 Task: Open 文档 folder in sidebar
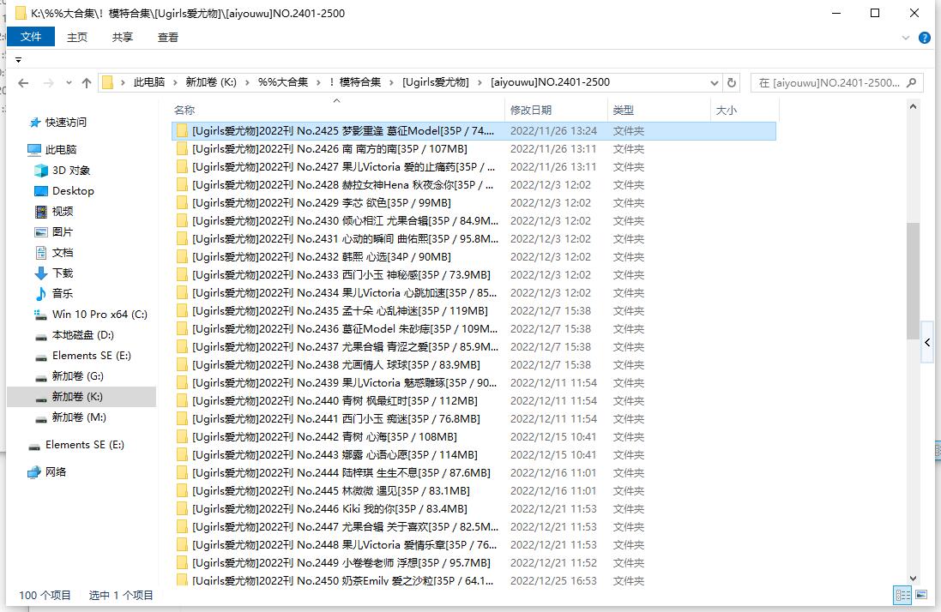pos(63,252)
